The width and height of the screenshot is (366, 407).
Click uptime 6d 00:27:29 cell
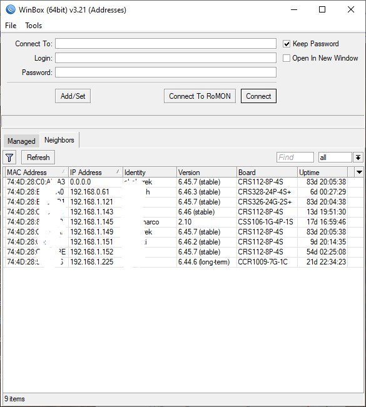click(x=328, y=192)
